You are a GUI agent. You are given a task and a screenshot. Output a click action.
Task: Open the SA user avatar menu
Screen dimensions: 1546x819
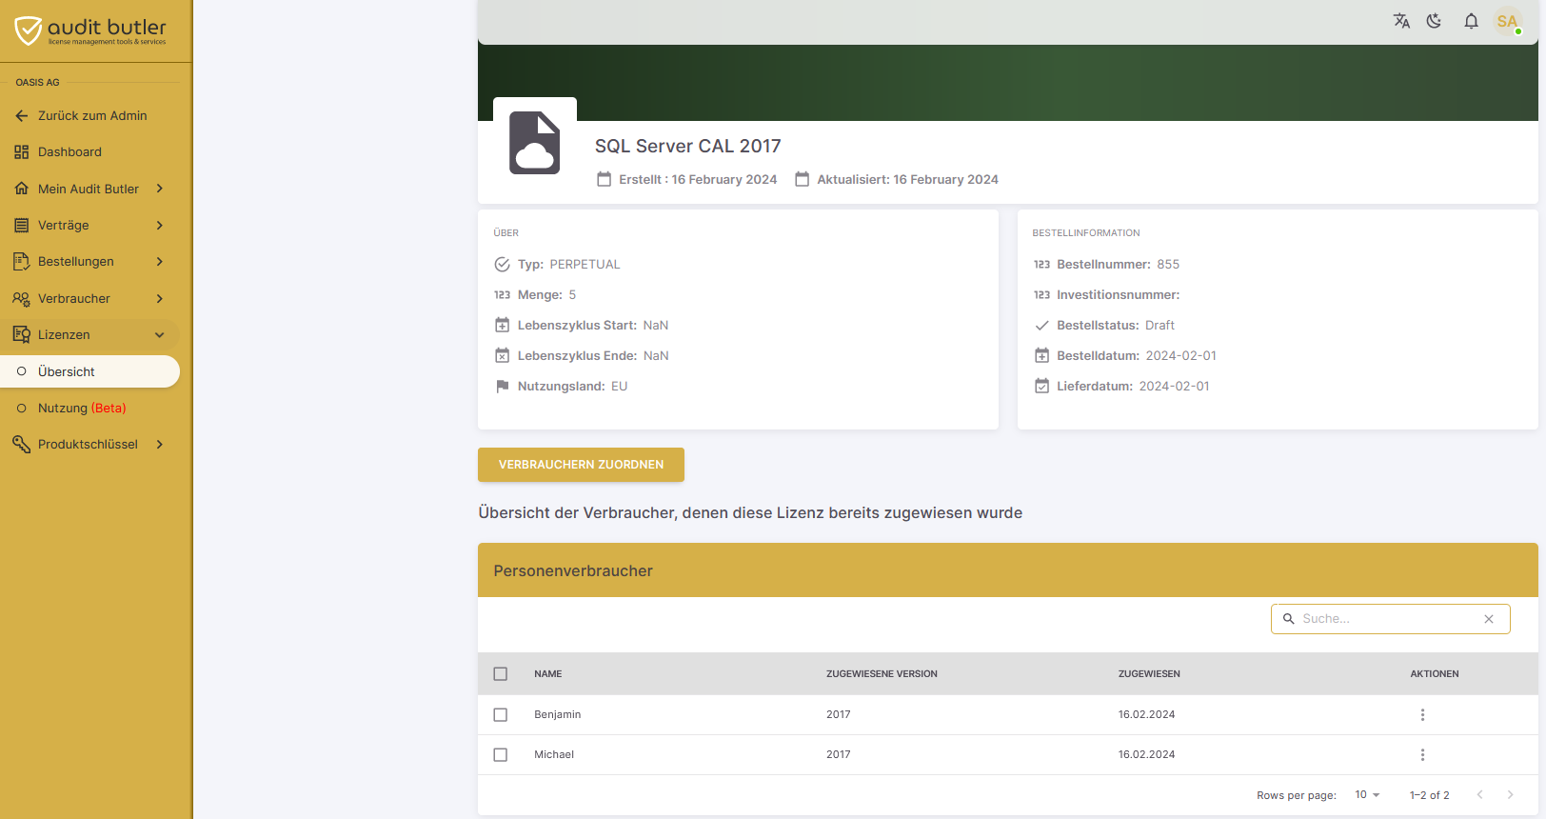point(1508,21)
